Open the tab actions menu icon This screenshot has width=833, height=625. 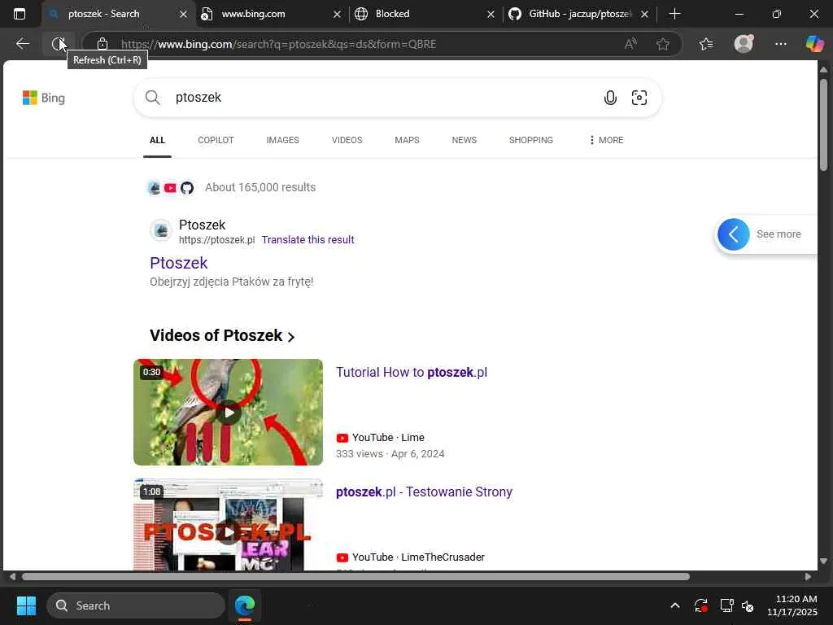click(20, 14)
